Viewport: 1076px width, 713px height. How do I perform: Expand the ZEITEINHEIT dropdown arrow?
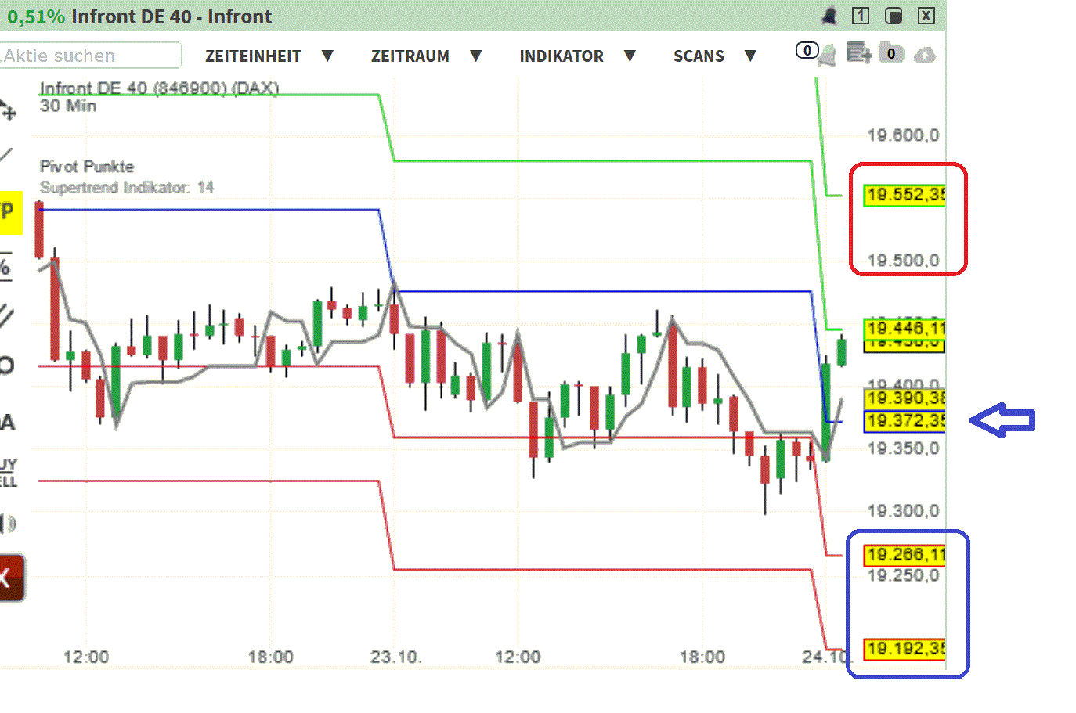pyautogui.click(x=327, y=56)
